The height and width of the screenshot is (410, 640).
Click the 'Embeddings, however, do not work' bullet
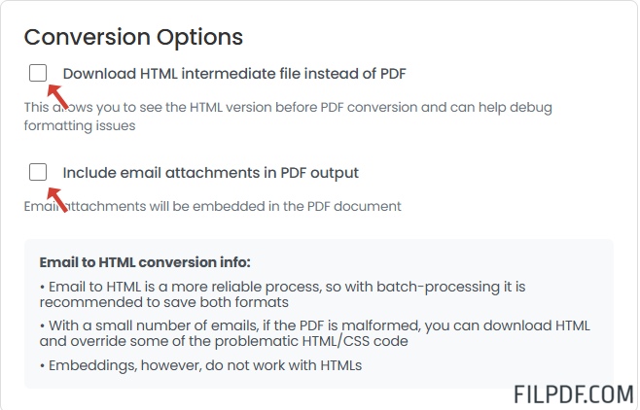pos(201,364)
